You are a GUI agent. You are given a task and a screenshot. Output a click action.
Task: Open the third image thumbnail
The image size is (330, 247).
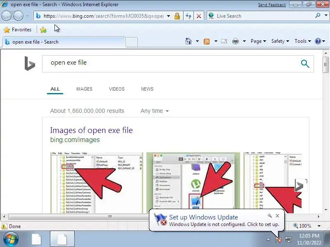(x=273, y=183)
